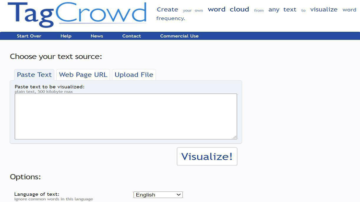
Task: Click the TagCrowd logo
Action: [77, 14]
